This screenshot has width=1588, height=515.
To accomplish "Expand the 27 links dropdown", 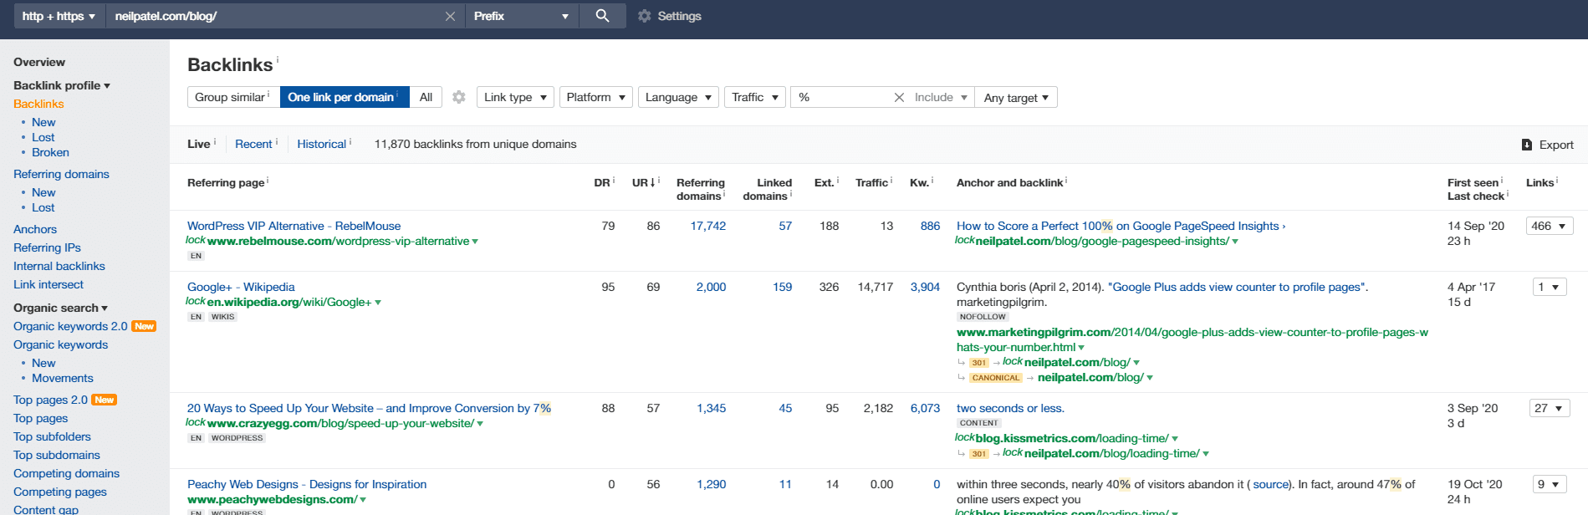I will (1549, 408).
